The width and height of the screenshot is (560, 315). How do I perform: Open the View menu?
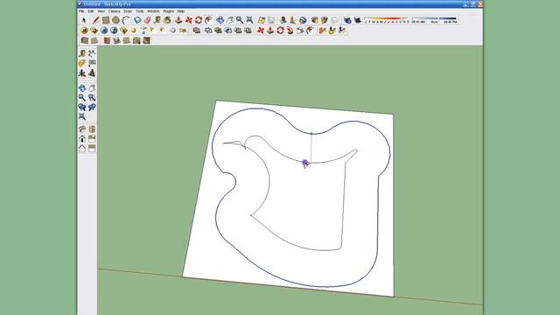[101, 11]
